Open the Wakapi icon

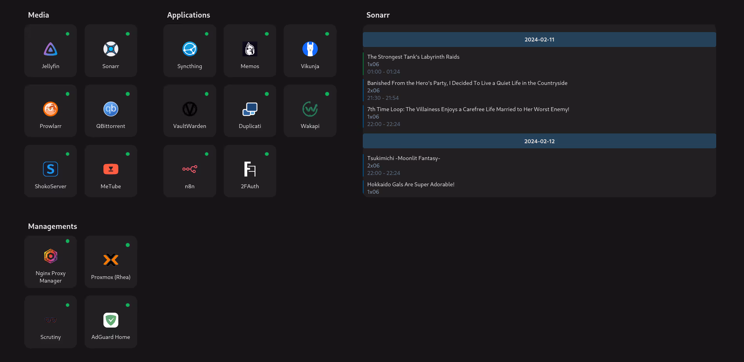(310, 109)
